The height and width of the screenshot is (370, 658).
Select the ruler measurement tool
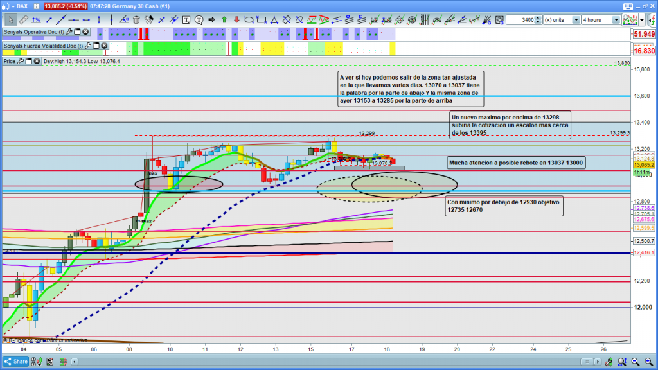pos(22,20)
